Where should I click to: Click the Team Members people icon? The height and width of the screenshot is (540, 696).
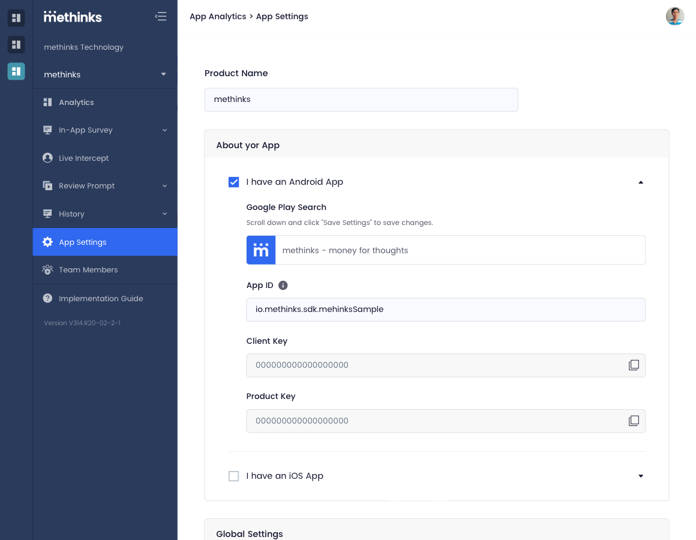click(47, 269)
